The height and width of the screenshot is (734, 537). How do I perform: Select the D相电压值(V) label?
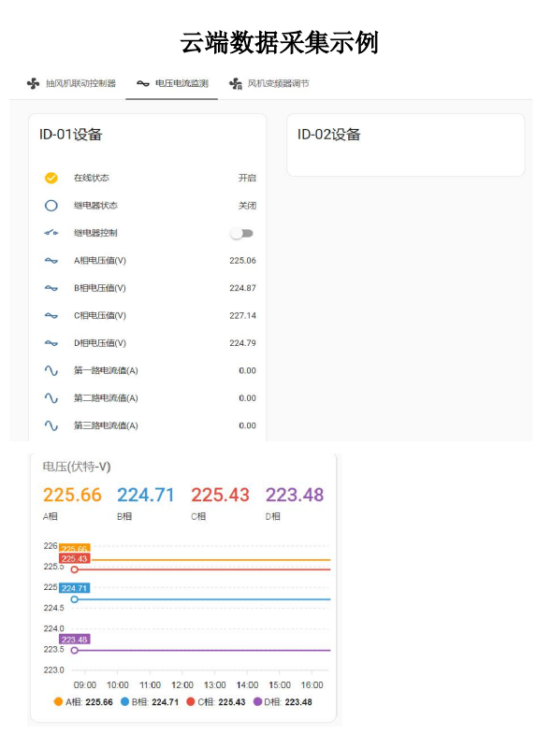100,343
